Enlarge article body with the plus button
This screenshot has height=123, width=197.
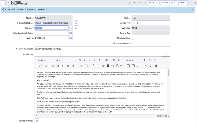[168, 54]
